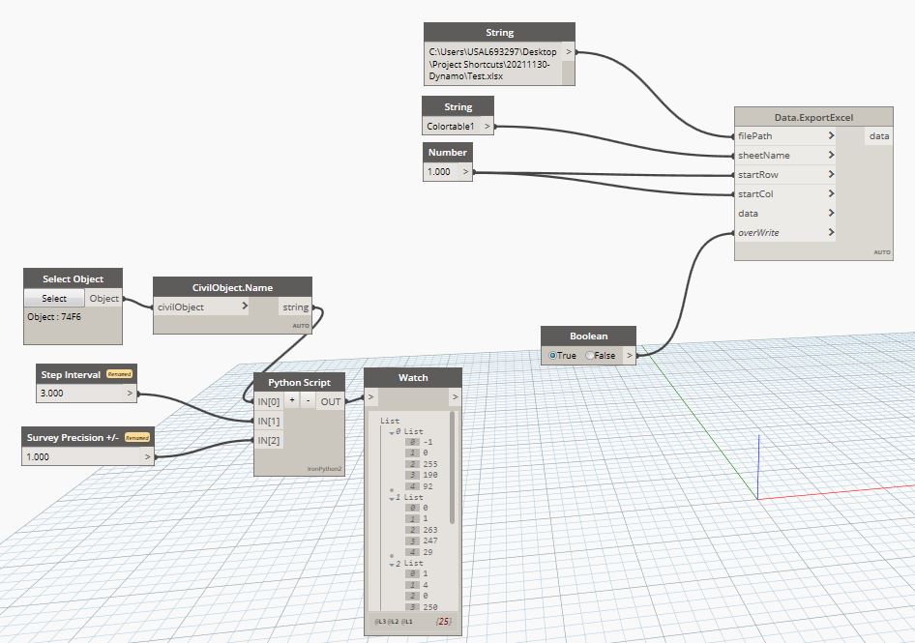915x643 pixels.
Task: Click the civilObject input port arrow
Action: click(x=245, y=306)
